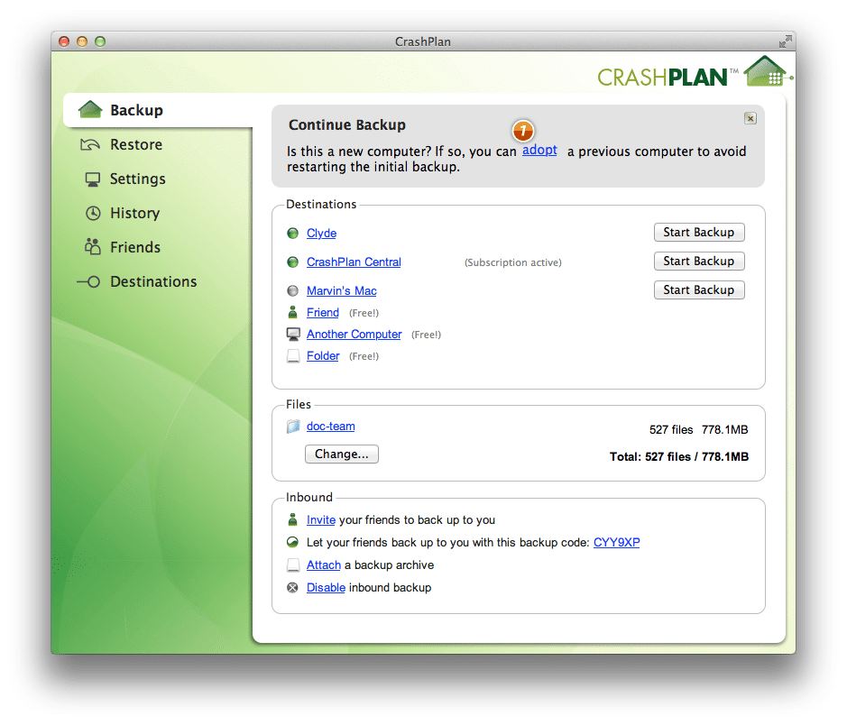Screen dimensions: 847x725
Task: Click the CrashPlan logo house icon
Action: point(766,71)
